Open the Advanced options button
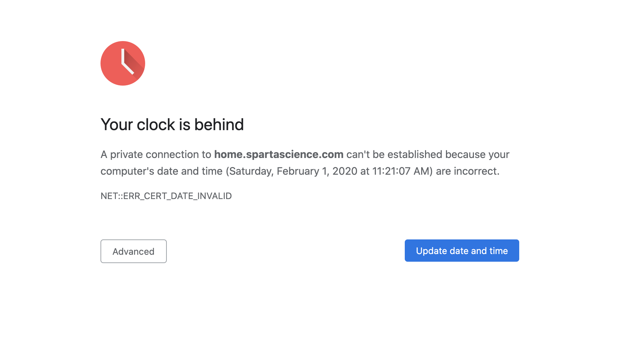 coord(134,251)
